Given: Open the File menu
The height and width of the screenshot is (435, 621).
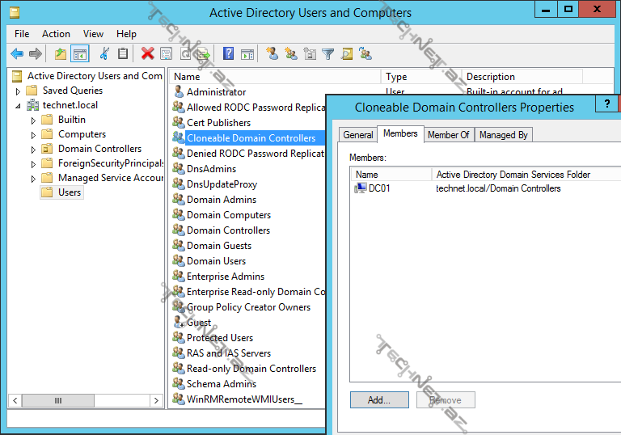Looking at the screenshot, I should click(22, 34).
